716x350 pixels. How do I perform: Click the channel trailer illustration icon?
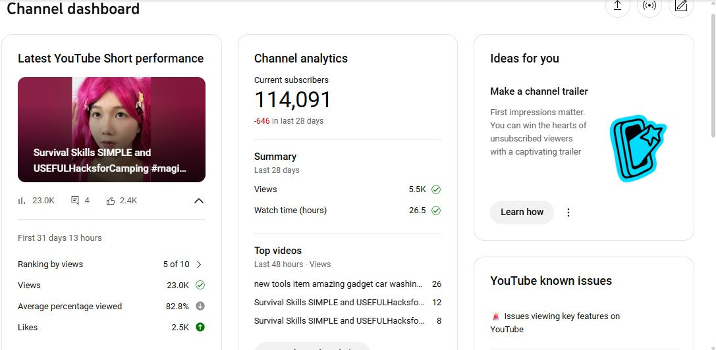click(637, 149)
